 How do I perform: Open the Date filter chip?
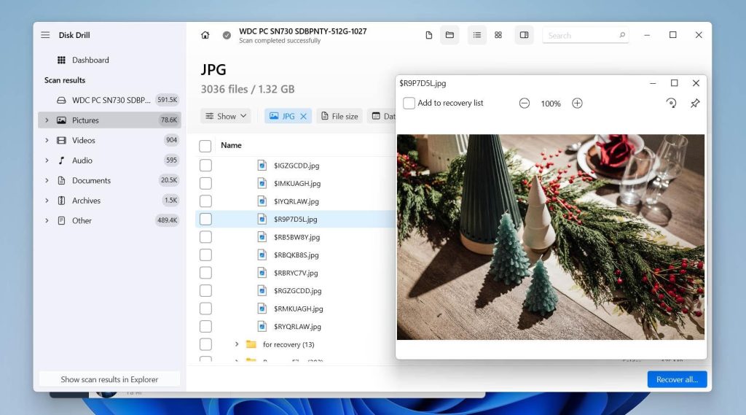point(382,116)
